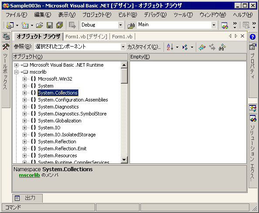Viewport: 259px width, 213px height.
Task: Collapse the mscorlib node
Action: pos(16,72)
